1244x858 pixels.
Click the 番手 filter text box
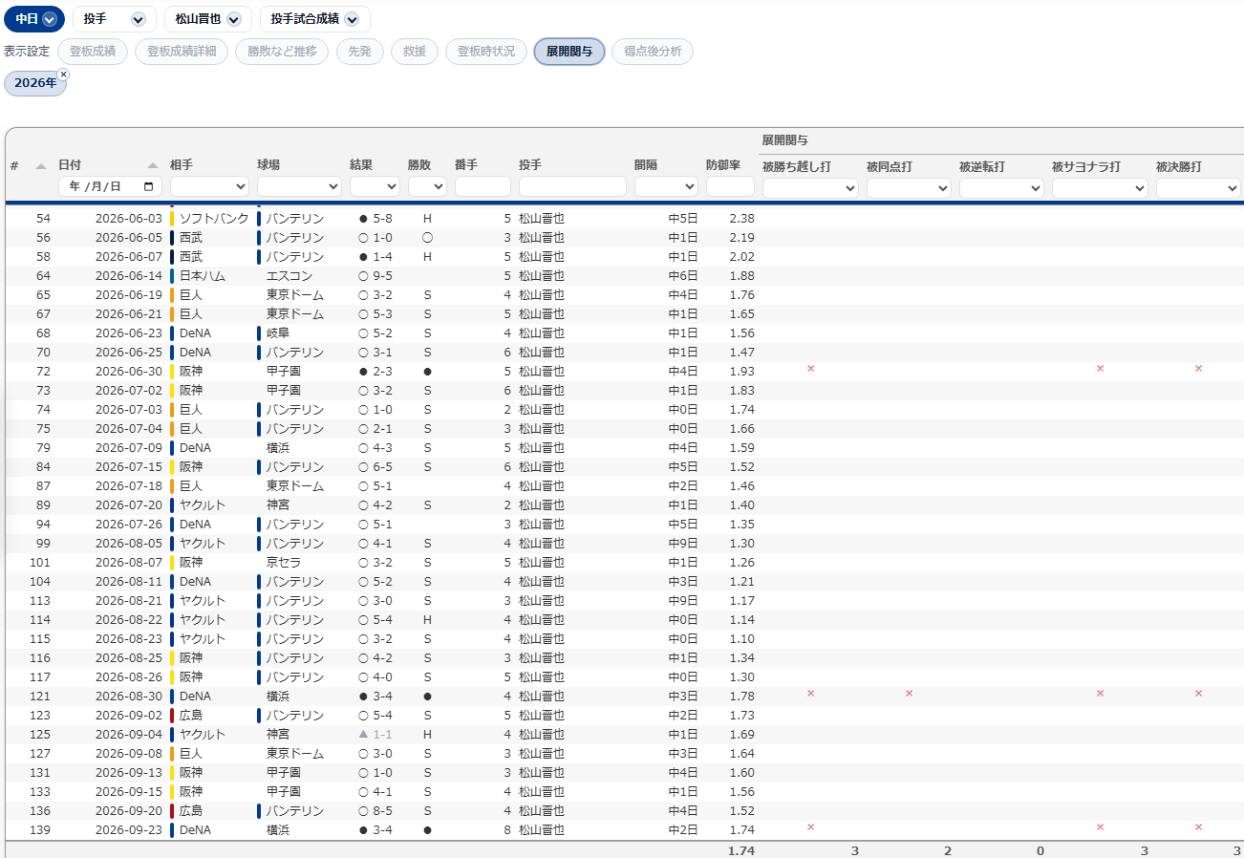coord(483,186)
